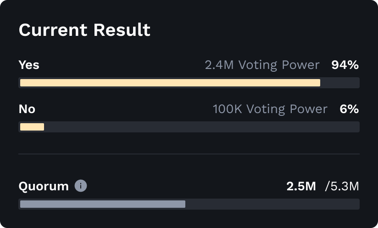
Task: Click the Quorum label text
Action: coord(44,186)
